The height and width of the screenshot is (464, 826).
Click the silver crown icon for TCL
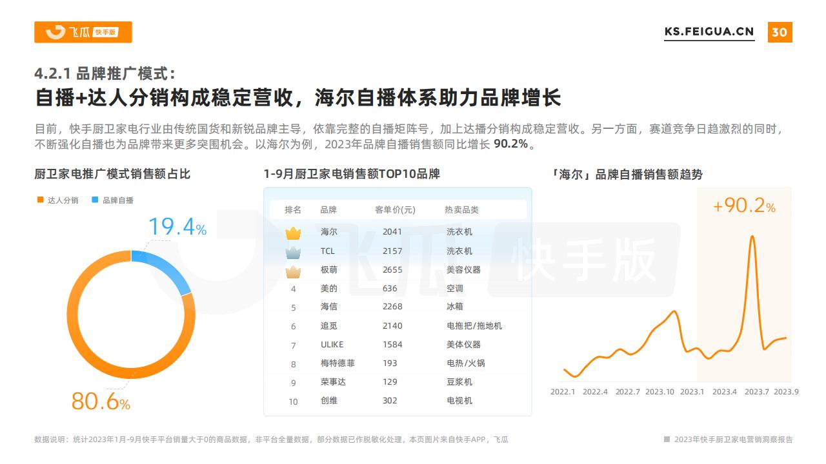(x=294, y=251)
